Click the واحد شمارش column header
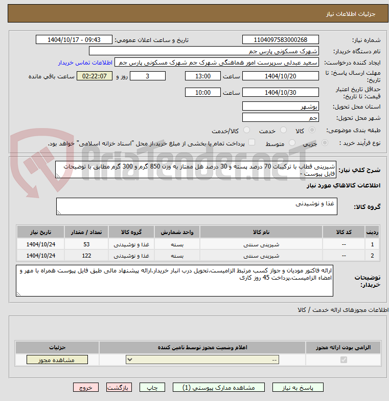This screenshot has width=389, height=401. [x=177, y=232]
